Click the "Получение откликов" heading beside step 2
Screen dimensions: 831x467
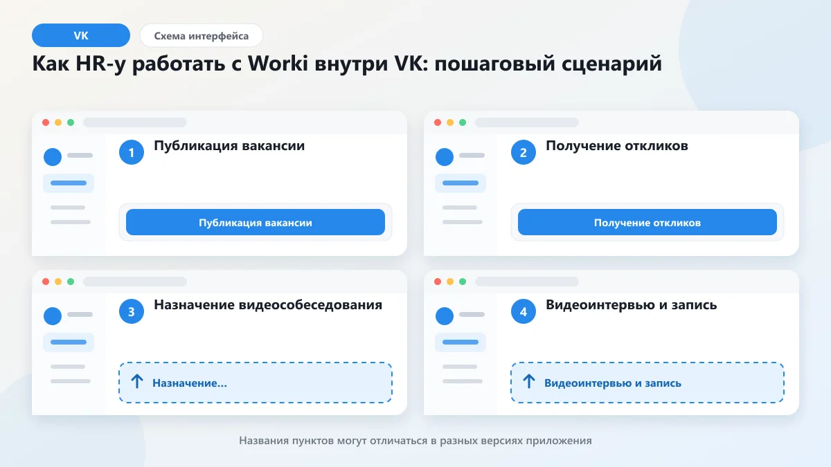coord(617,146)
